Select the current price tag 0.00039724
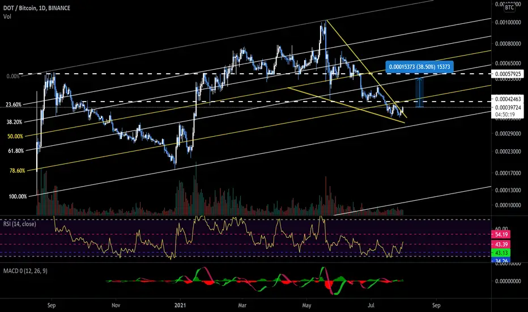Screen dimensions: 528x312 [x=507, y=107]
